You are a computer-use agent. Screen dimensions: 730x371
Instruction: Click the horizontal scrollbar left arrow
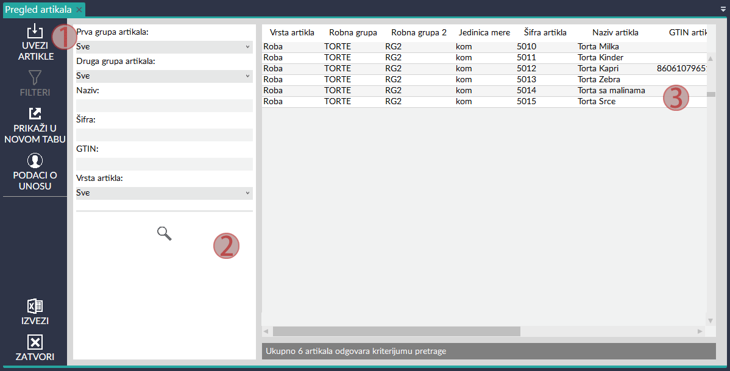[266, 331]
